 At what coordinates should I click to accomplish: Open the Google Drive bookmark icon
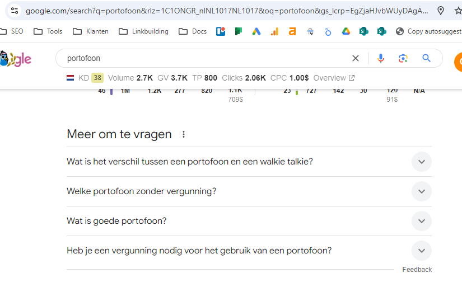coord(346,31)
